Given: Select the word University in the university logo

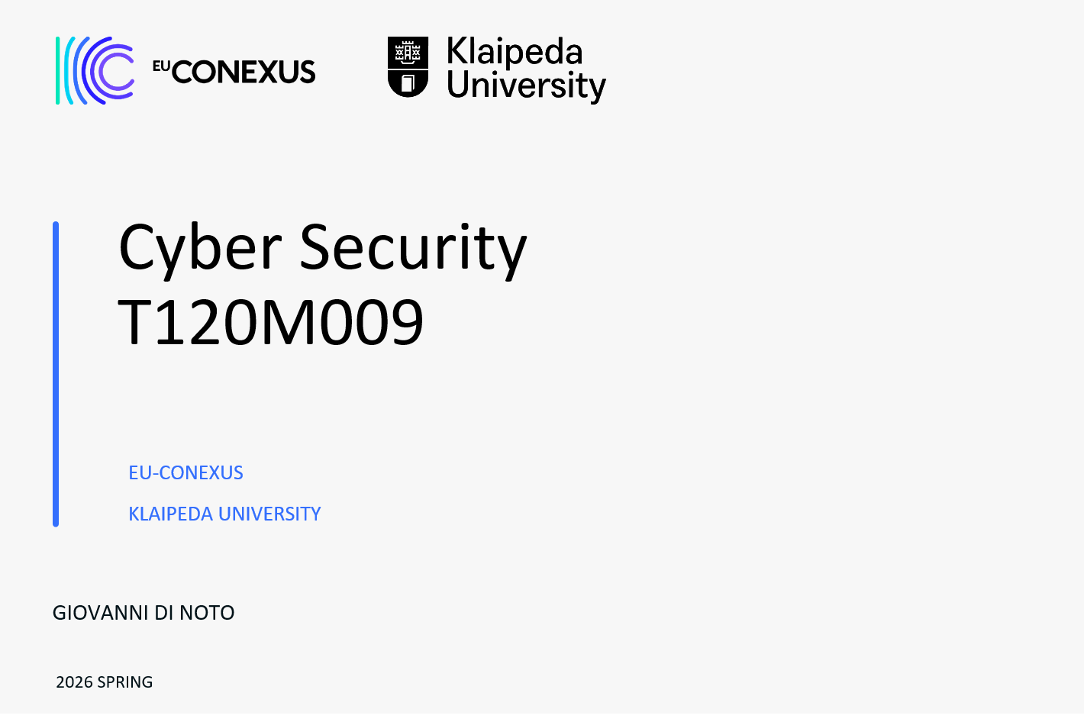Looking at the screenshot, I should tap(526, 85).
